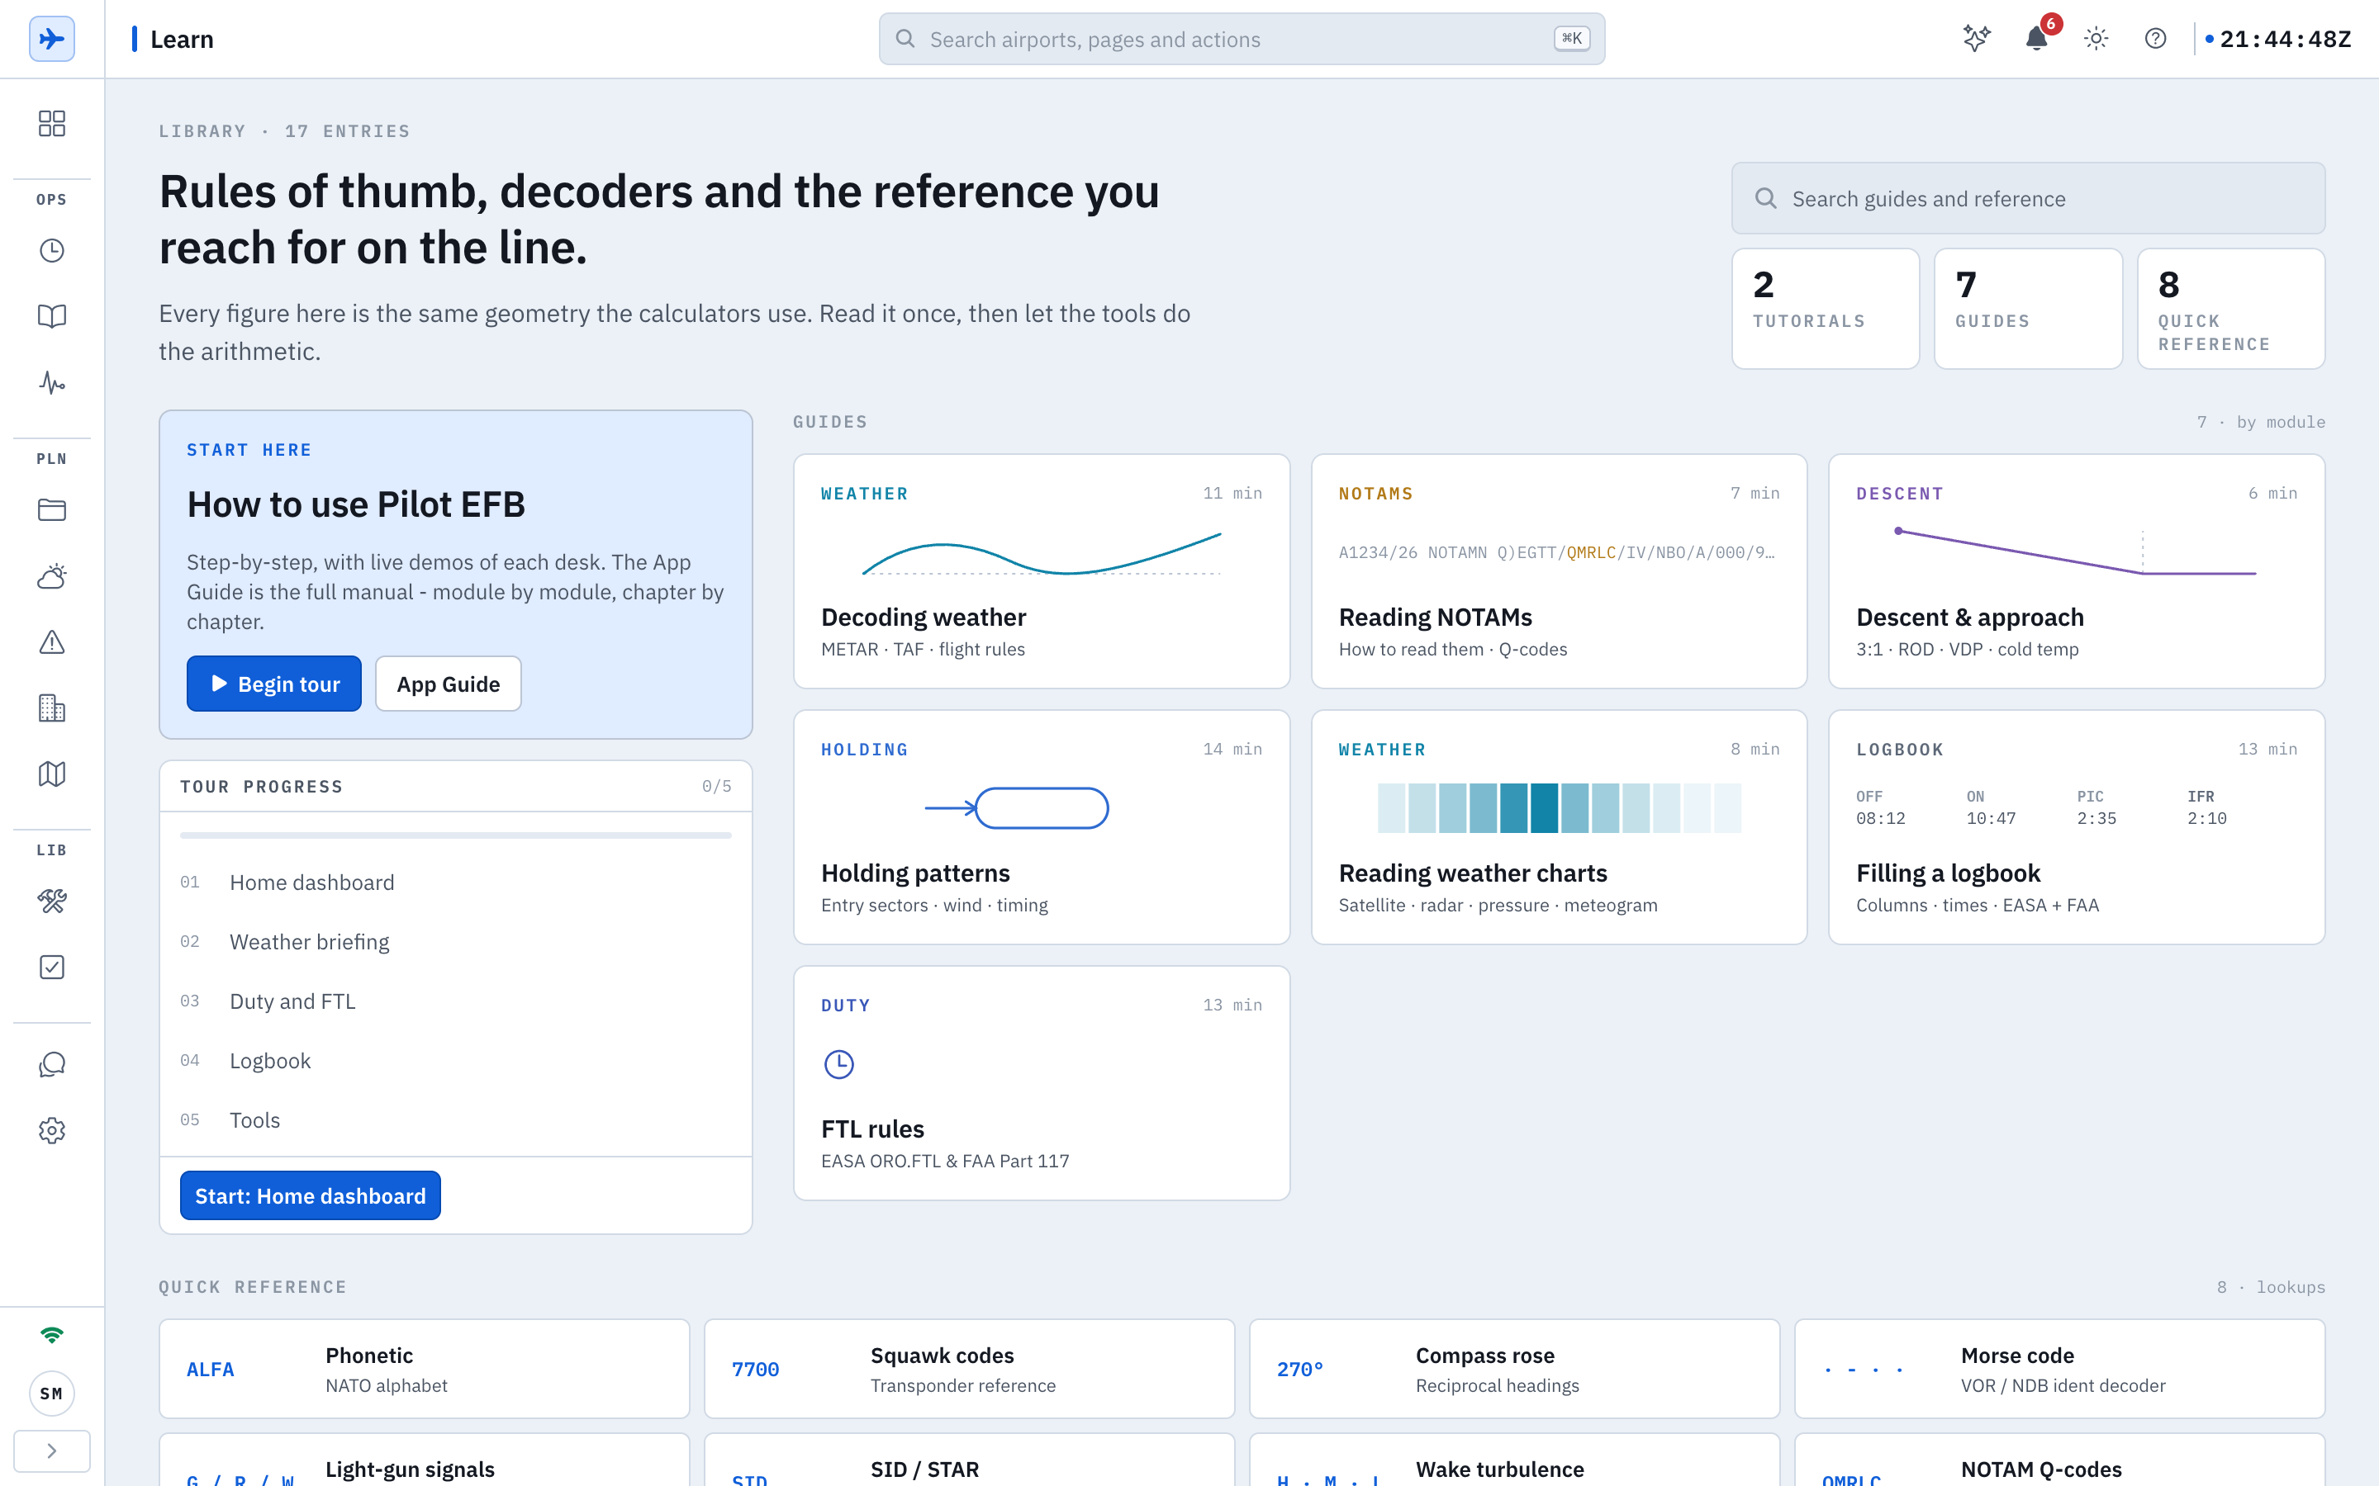Click the Begin tour button
This screenshot has height=1486, width=2379.
coord(274,684)
